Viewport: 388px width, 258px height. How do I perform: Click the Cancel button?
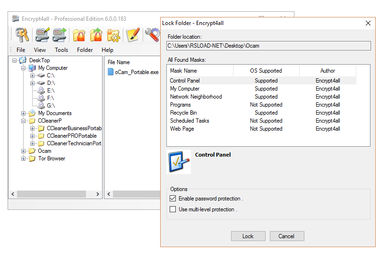(287, 236)
